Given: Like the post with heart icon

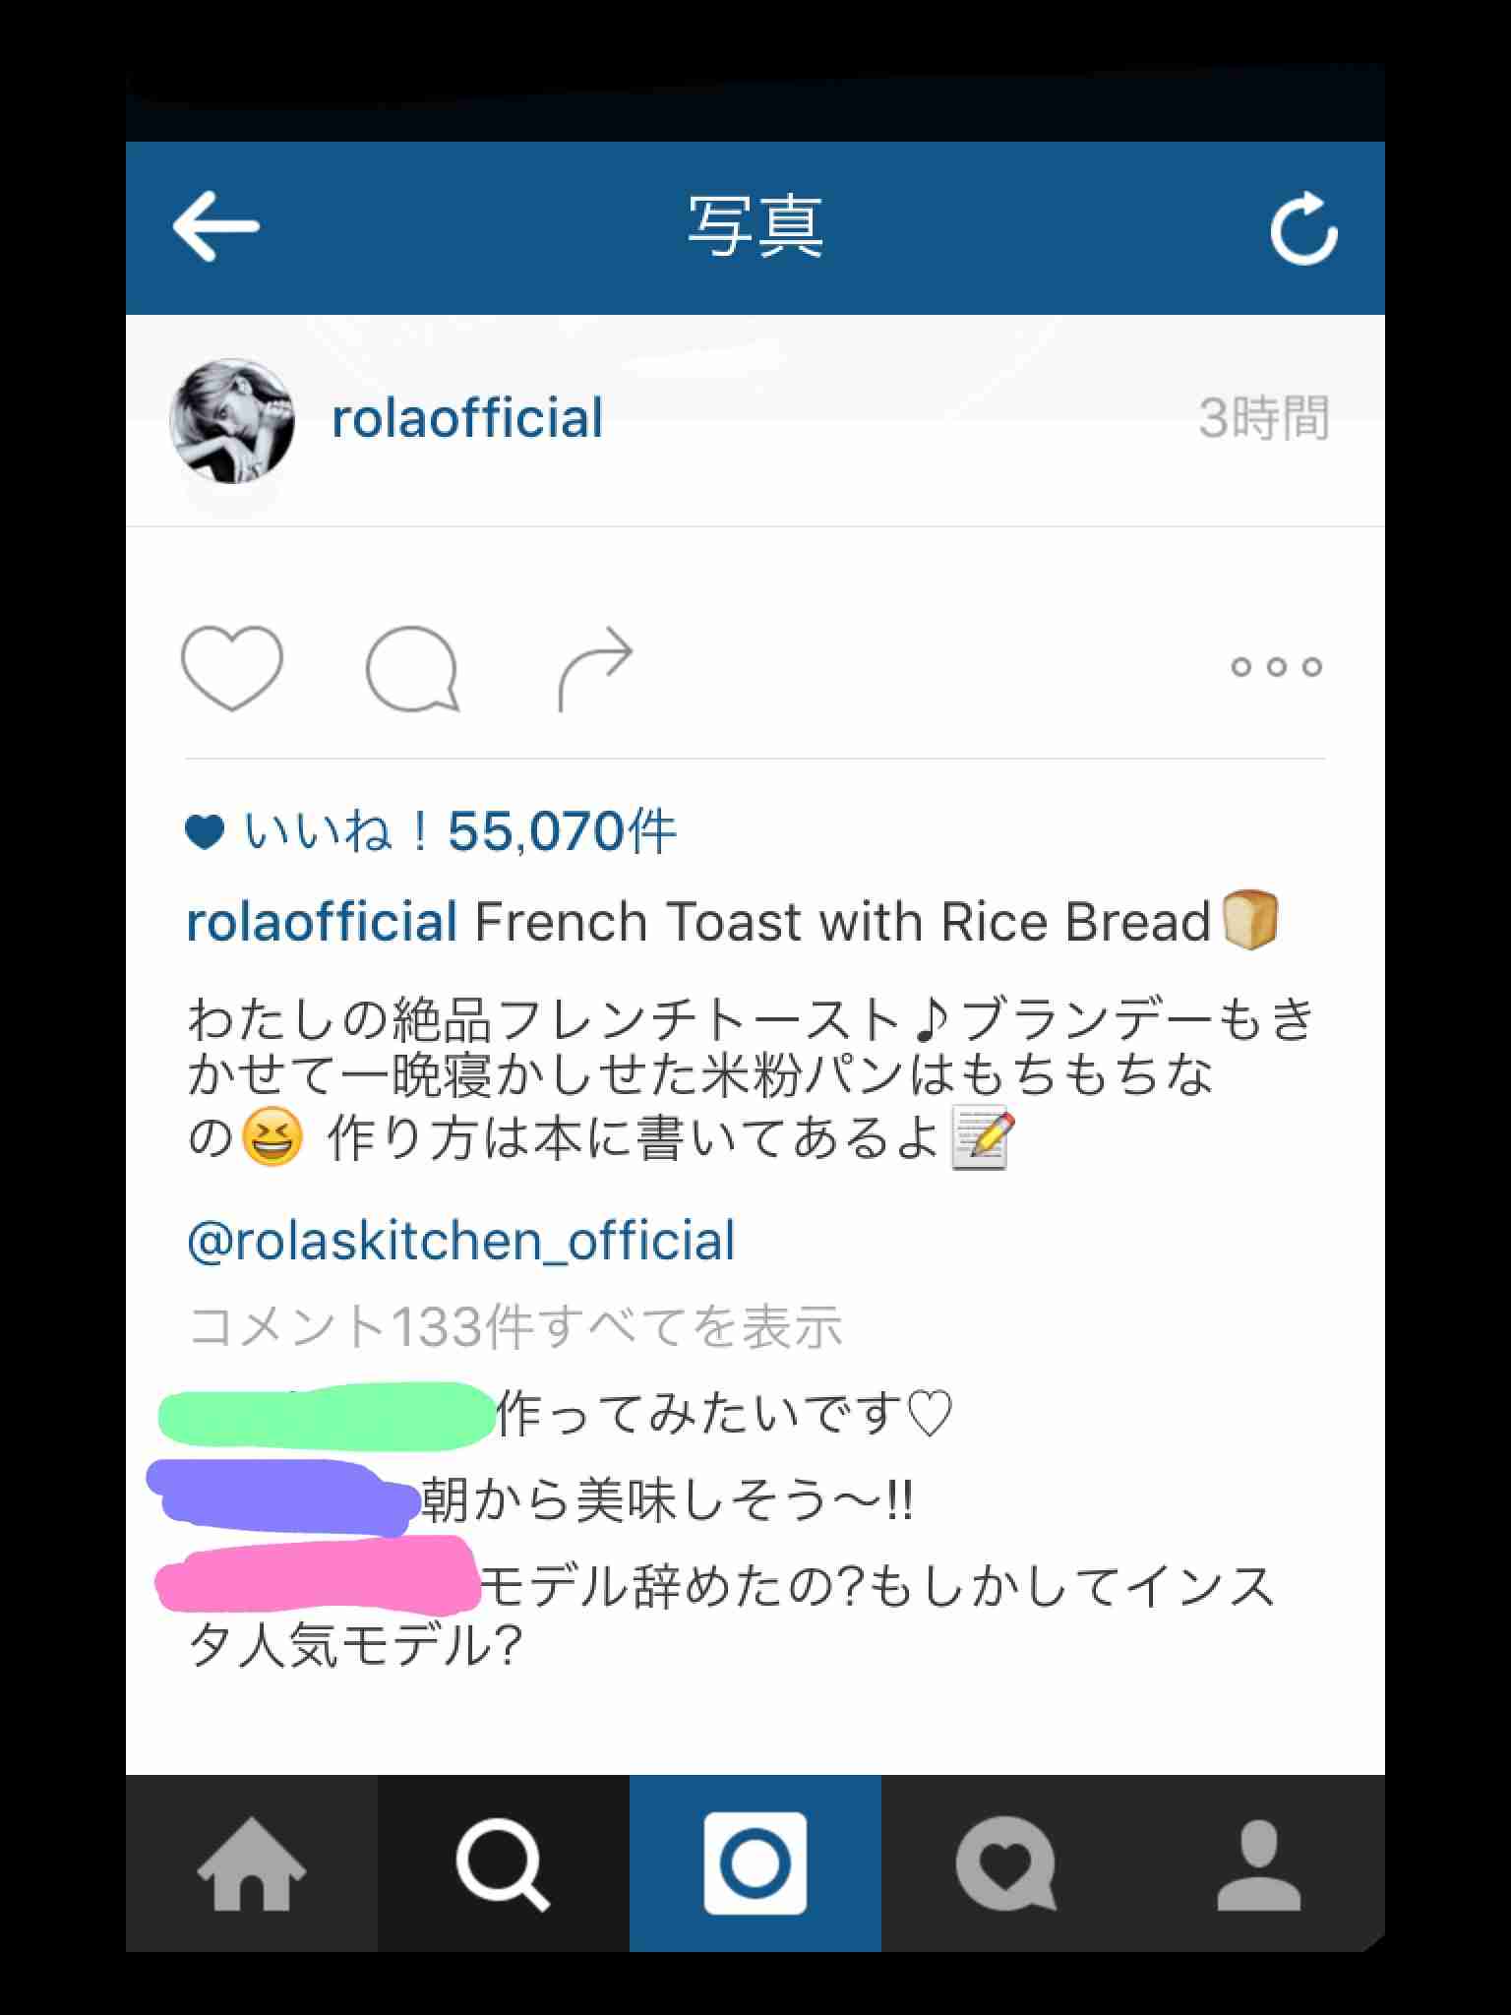Looking at the screenshot, I should click(x=232, y=668).
